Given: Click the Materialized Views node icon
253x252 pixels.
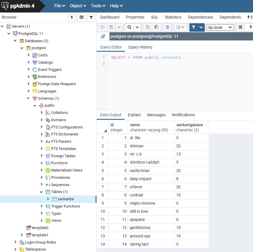Looking at the screenshot, I should [48, 170].
